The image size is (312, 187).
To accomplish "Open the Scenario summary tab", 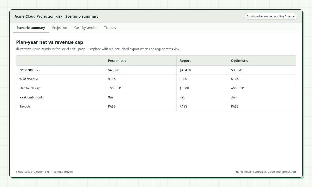I will coord(31,28).
